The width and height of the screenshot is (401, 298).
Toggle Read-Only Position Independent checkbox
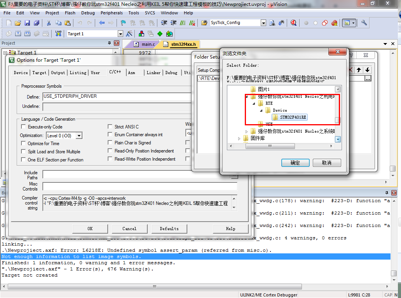[110, 151]
